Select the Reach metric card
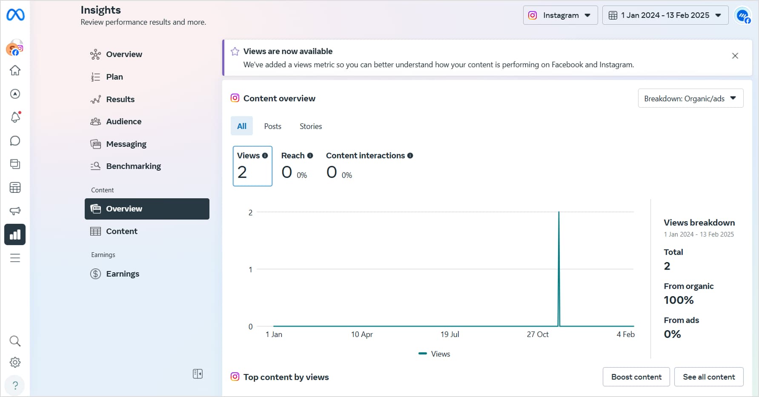 (297, 166)
